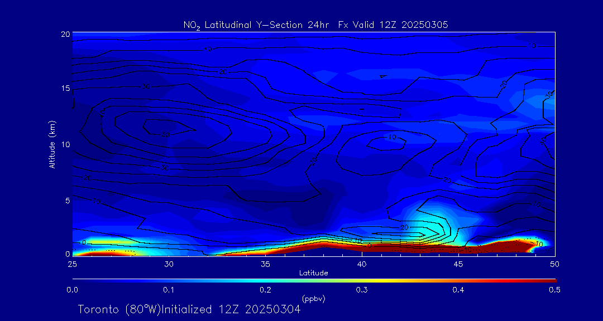
Task: Select the 'Altitude (km)' vertical axis label
Action: pos(52,144)
